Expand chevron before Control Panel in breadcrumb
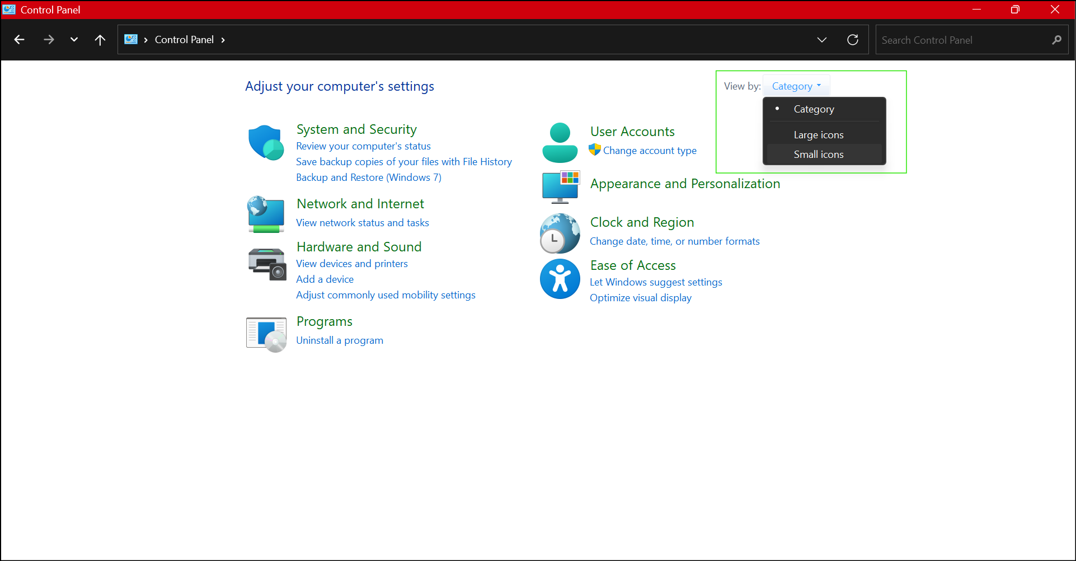The height and width of the screenshot is (561, 1076). [146, 40]
